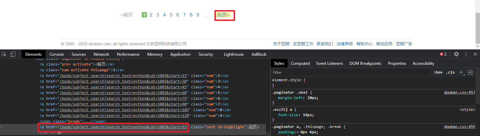Open douban.css:457 source link

tap(459, 92)
